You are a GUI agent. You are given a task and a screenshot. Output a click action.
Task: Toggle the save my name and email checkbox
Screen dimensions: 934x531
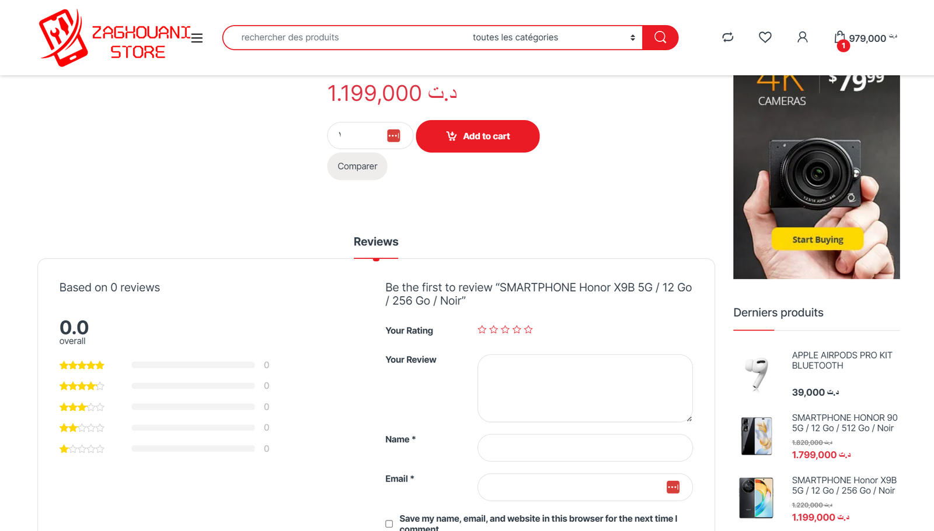[389, 524]
